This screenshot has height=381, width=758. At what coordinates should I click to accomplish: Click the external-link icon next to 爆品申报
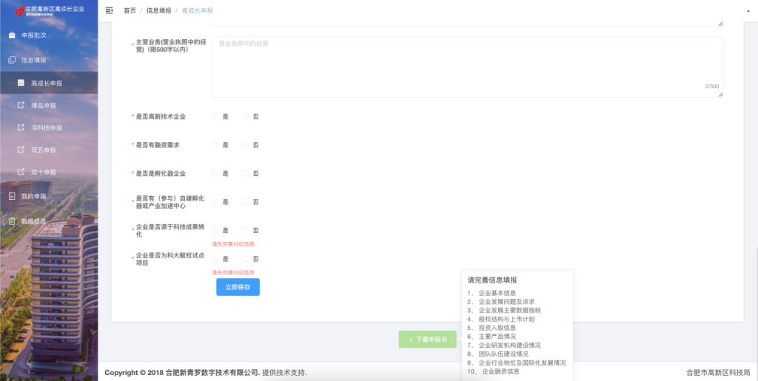(x=21, y=105)
